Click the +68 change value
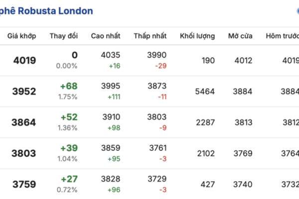 [69, 86]
